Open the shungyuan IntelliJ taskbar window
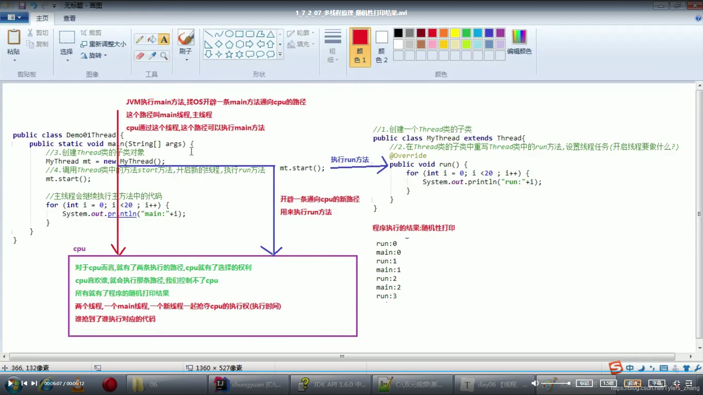The image size is (703, 395). pos(248,384)
